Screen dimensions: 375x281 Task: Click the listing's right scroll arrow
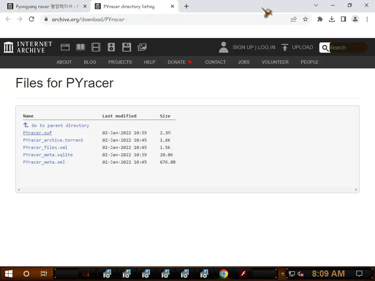pos(356,190)
